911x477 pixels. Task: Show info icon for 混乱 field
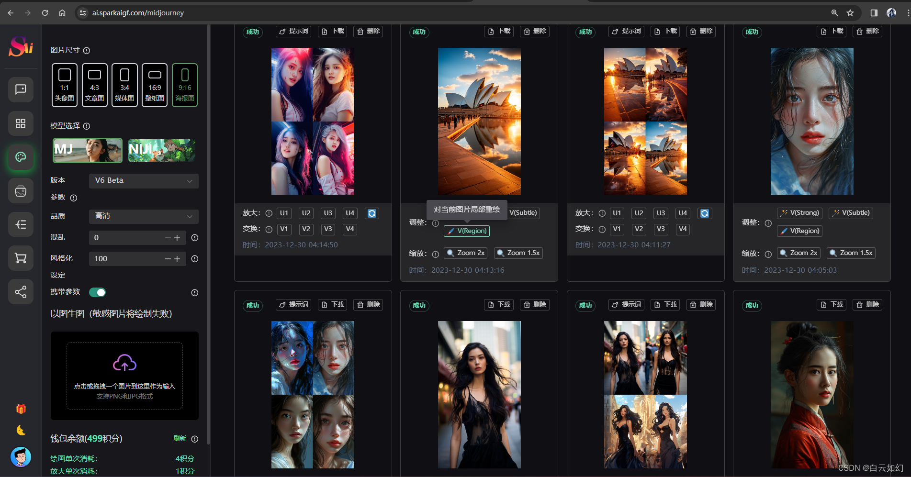coord(195,238)
